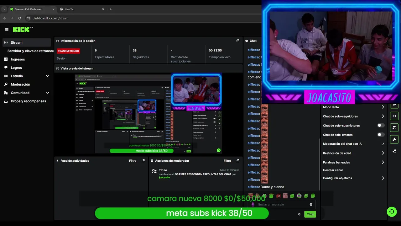Open Filtro in Acciones de moderador
The width and height of the screenshot is (401, 226).
tap(227, 161)
